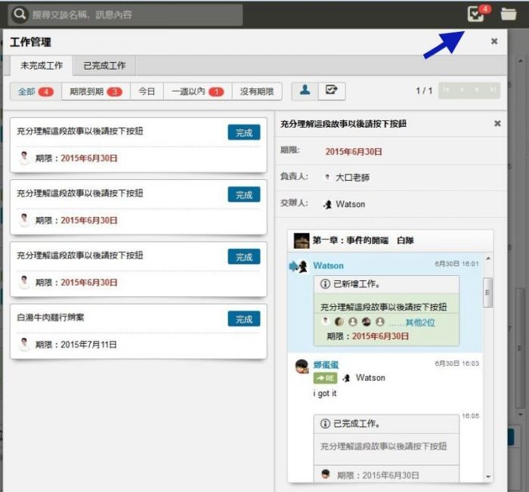Show tasks I assigned checkbox-arrow icon
Screen dimensions: 529x492
point(332,91)
